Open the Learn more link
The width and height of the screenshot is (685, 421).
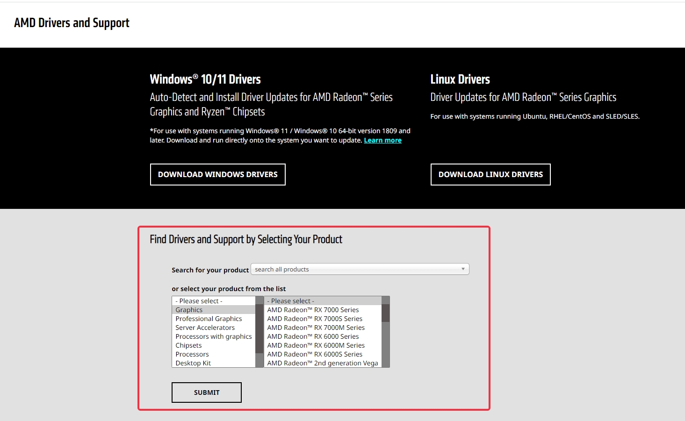[x=382, y=140]
